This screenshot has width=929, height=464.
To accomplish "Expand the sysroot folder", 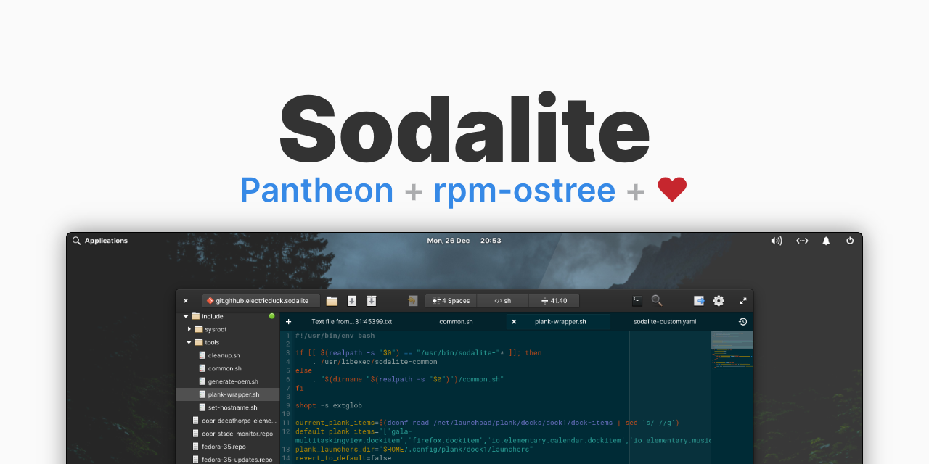I will click(189, 328).
